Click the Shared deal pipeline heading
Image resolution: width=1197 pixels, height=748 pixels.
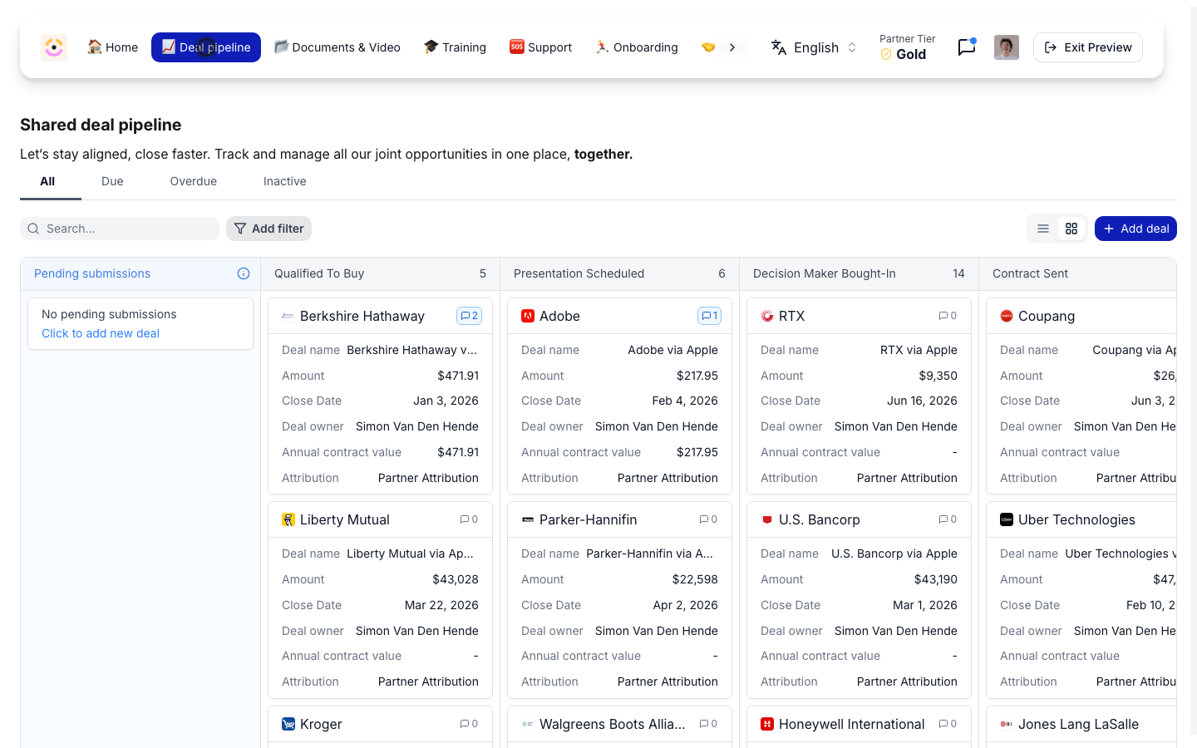(101, 125)
